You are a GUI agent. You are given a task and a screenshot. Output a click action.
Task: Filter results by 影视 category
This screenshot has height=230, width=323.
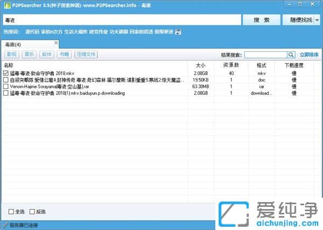click(12, 54)
